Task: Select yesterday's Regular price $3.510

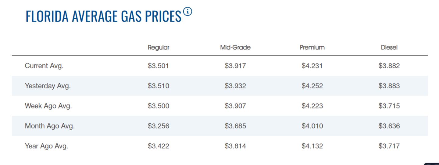Action: pyautogui.click(x=158, y=86)
